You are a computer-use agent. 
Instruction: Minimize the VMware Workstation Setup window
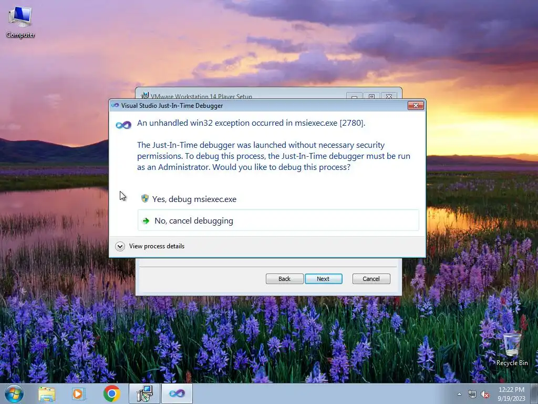point(354,96)
